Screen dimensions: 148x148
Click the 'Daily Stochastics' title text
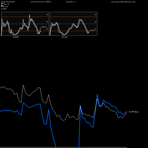pyautogui.click(x=8, y=2)
